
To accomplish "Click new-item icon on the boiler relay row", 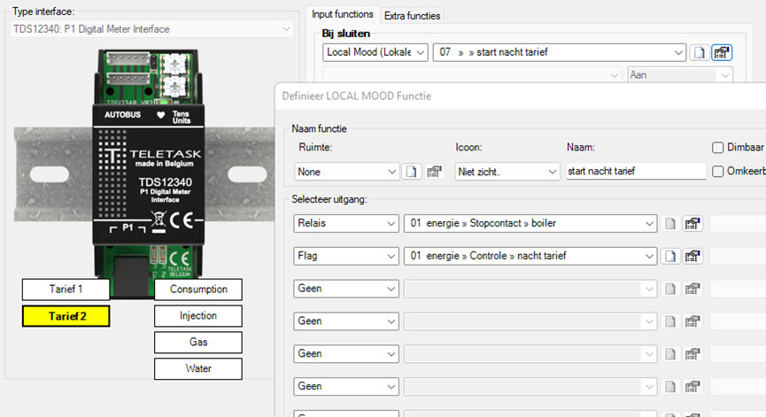I will coord(671,224).
